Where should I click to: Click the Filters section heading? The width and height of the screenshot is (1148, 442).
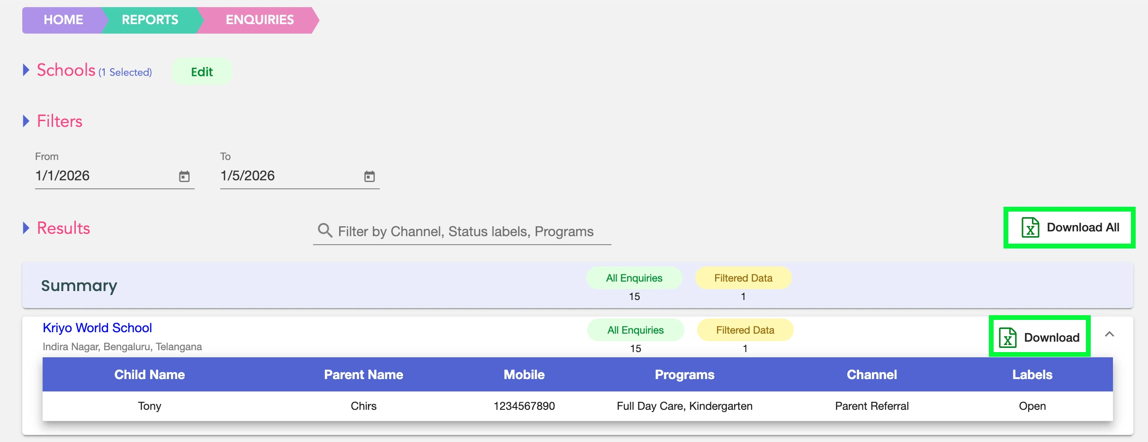click(60, 121)
